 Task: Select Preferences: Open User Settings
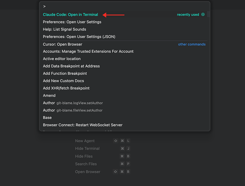coord(125,22)
